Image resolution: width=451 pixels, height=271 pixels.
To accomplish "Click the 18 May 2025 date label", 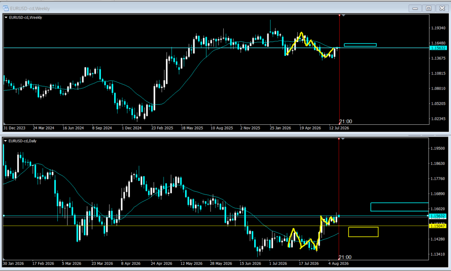I will click(192, 128).
